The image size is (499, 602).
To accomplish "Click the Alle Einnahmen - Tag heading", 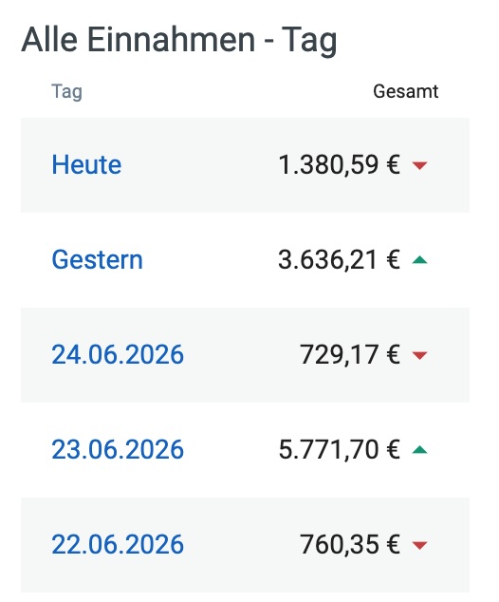I will click(179, 40).
